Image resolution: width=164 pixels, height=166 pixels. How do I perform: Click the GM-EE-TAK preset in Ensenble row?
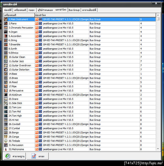66,44
